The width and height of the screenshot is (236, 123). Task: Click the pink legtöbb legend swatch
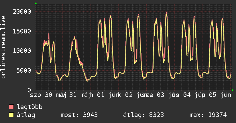[x=11, y=107]
